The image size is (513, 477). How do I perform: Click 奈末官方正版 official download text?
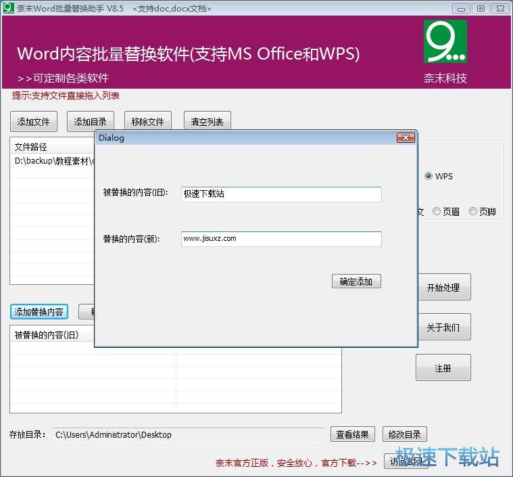tap(297, 463)
